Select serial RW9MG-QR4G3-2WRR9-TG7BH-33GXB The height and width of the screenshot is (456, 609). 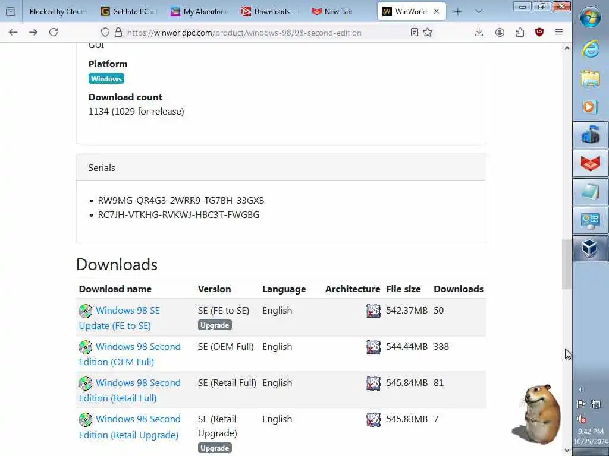[181, 201]
